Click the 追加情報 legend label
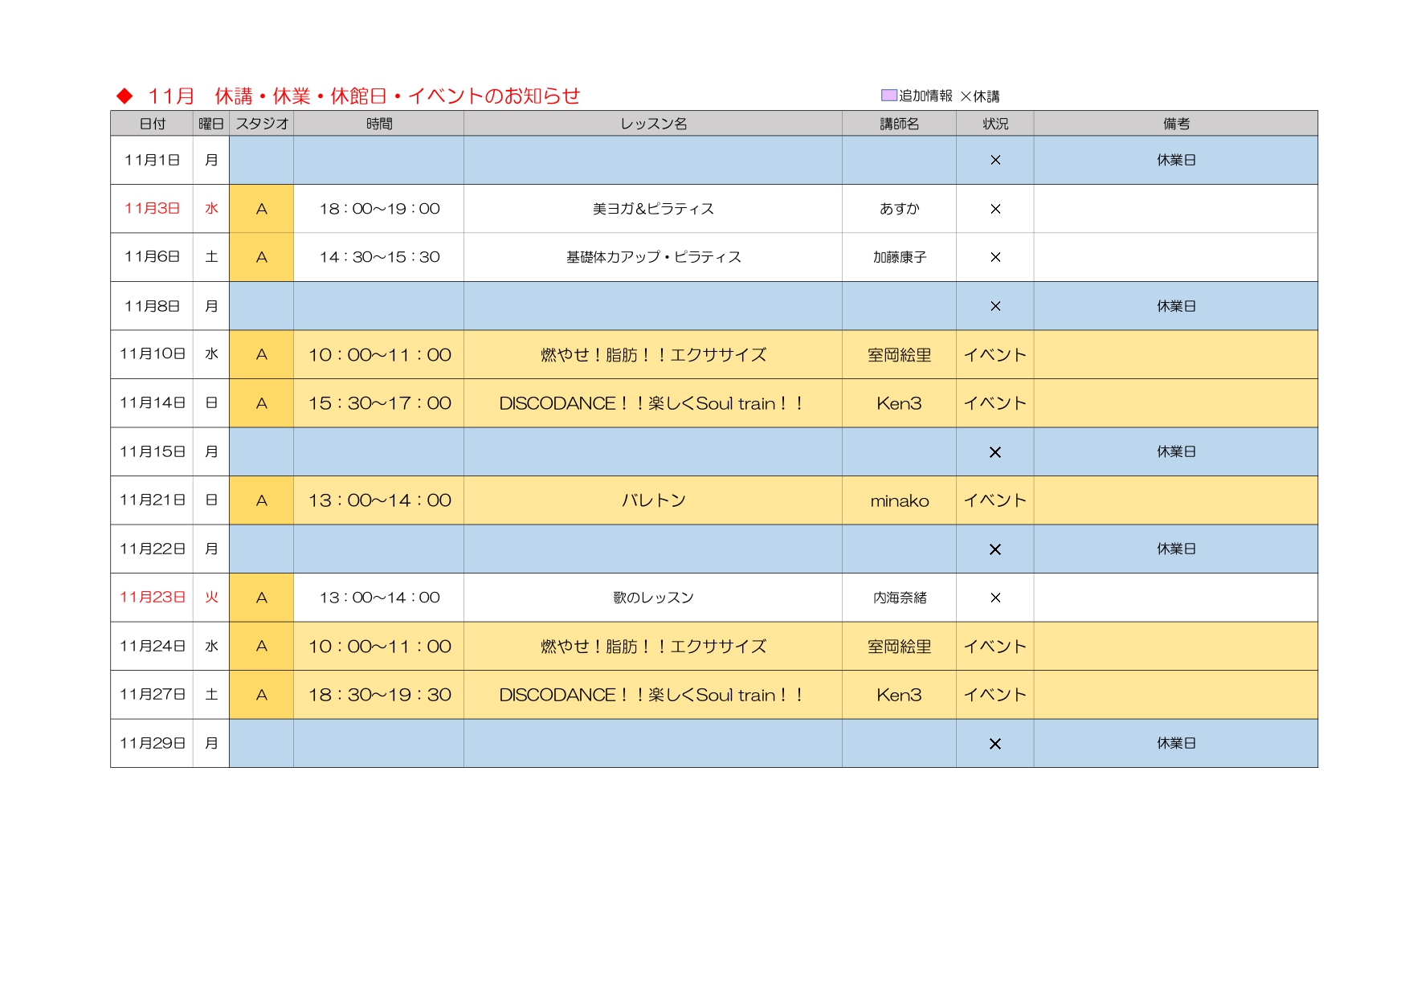 click(925, 96)
